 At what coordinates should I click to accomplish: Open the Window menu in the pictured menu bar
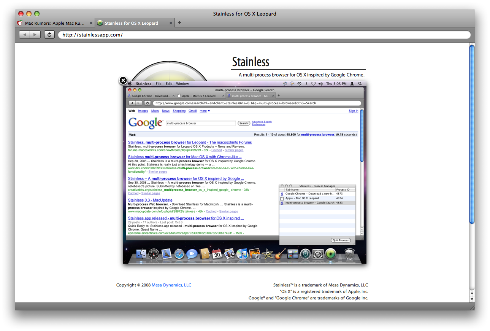[x=182, y=84]
